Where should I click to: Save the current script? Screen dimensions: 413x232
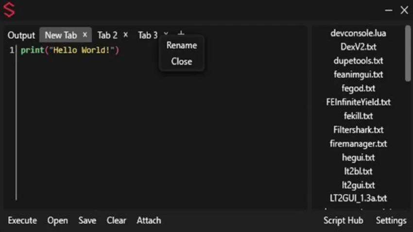(x=87, y=220)
